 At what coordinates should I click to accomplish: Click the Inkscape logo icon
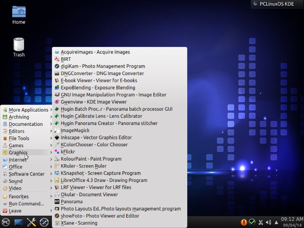click(57, 138)
